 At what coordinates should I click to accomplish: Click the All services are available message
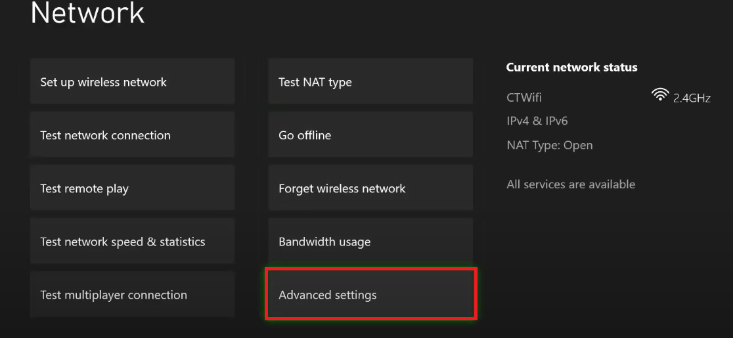coord(571,184)
